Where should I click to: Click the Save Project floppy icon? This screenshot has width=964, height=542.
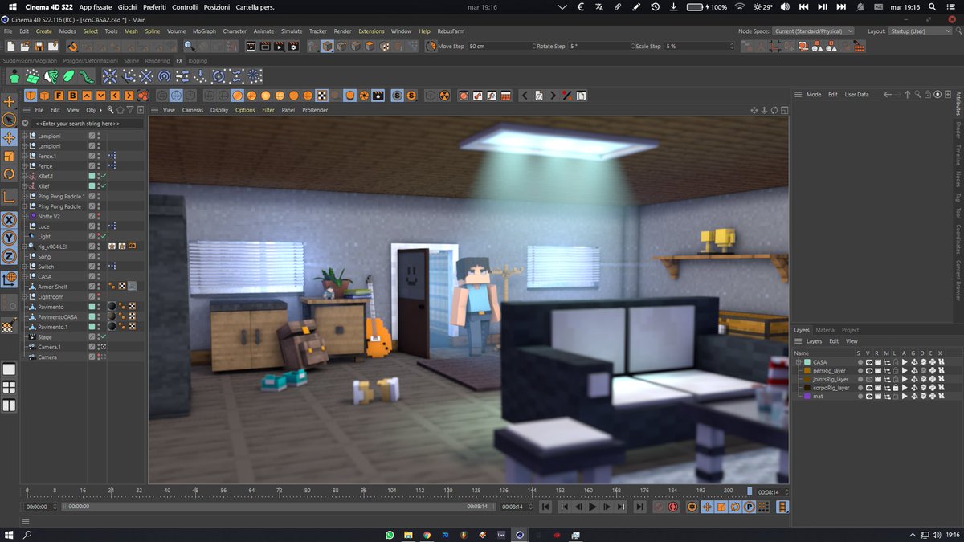pos(39,47)
